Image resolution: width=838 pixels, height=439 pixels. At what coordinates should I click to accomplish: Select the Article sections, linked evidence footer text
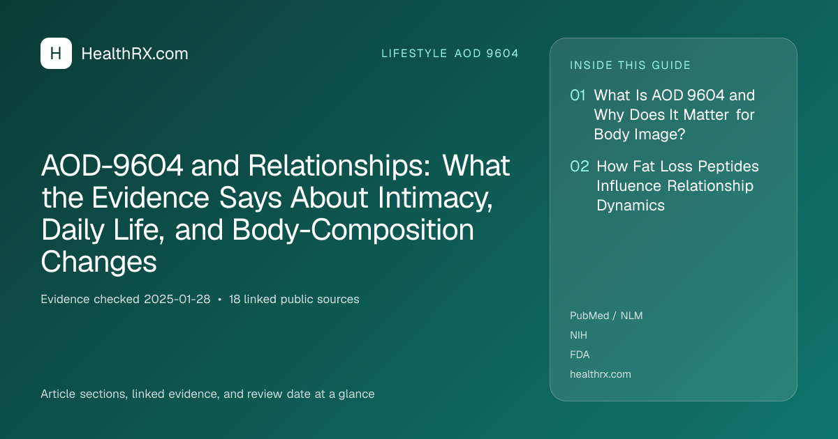tap(207, 394)
